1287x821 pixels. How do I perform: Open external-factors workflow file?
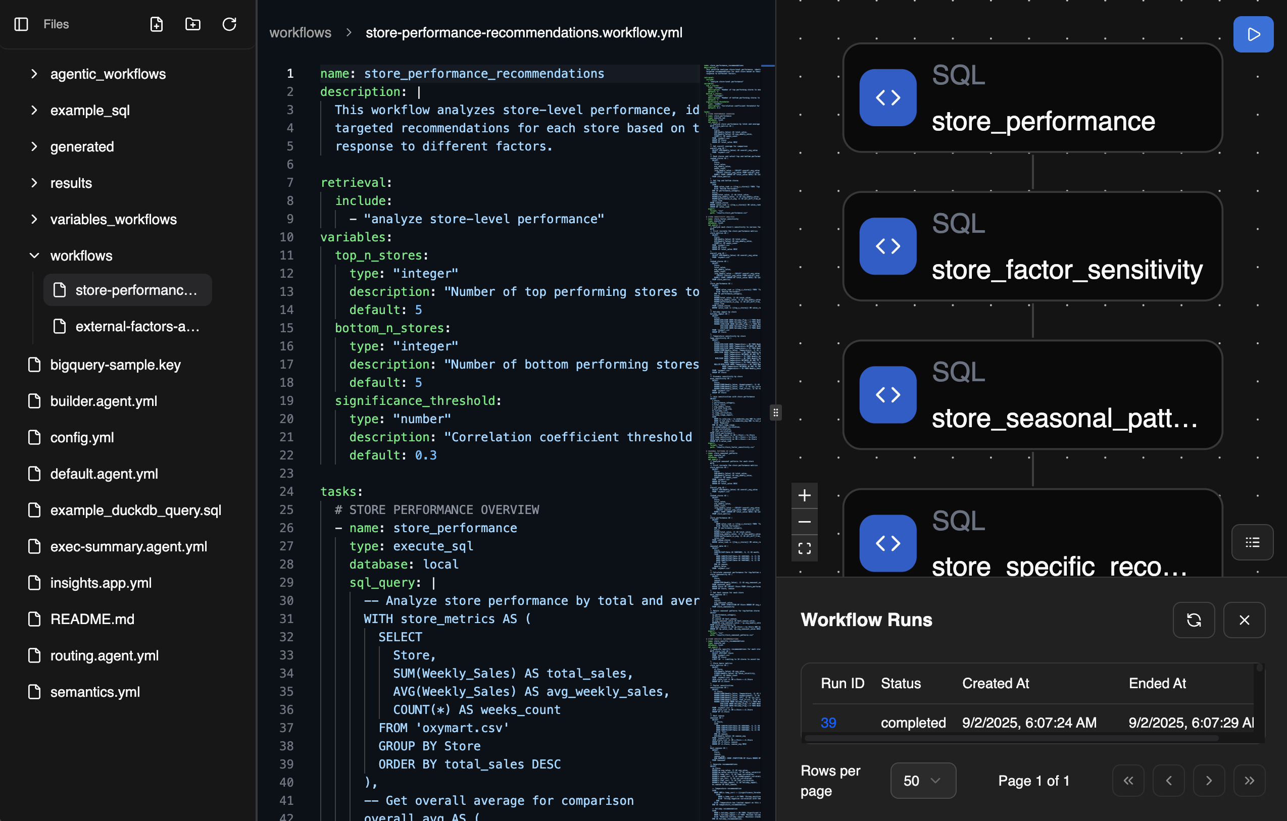[x=137, y=326]
